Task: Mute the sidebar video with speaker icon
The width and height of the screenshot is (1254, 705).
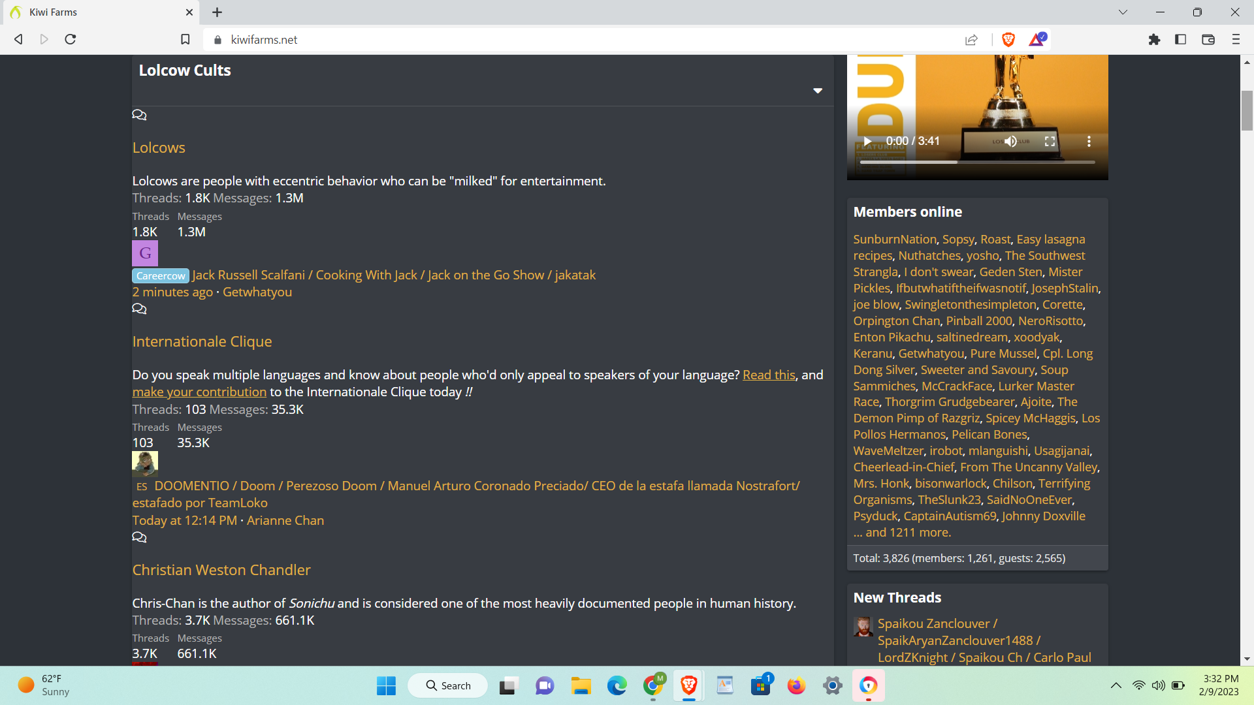Action: 1010,141
